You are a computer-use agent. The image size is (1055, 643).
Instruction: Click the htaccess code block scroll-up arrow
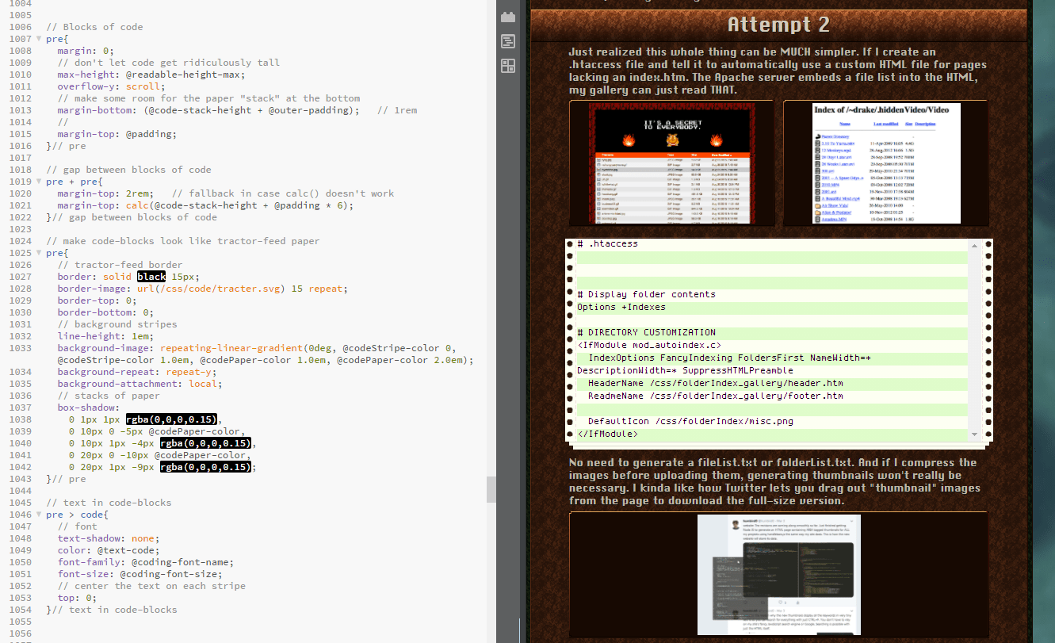(x=974, y=245)
